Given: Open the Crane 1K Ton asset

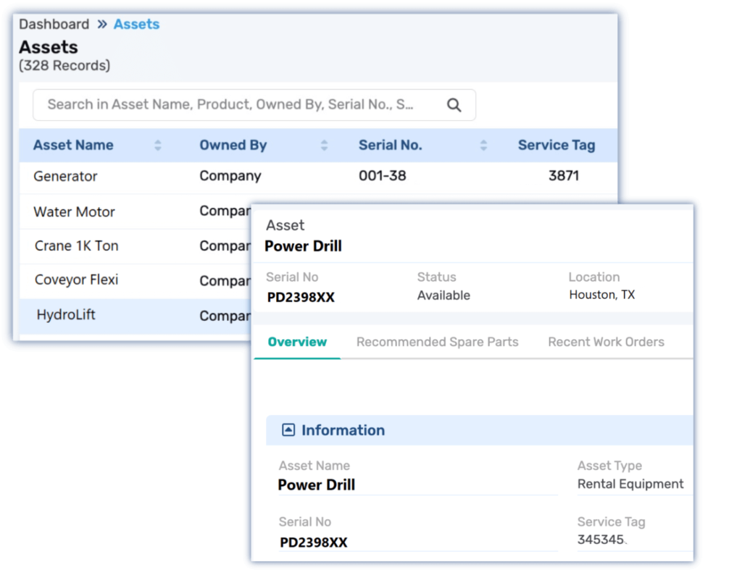Looking at the screenshot, I should tap(76, 246).
